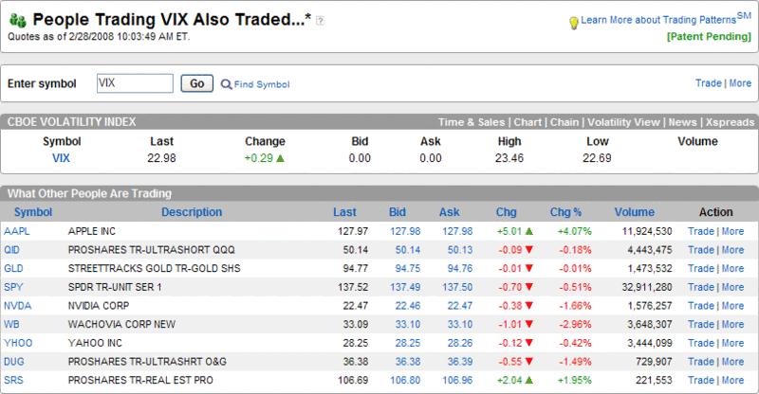Click the green up arrow beside VIX change

click(x=280, y=158)
